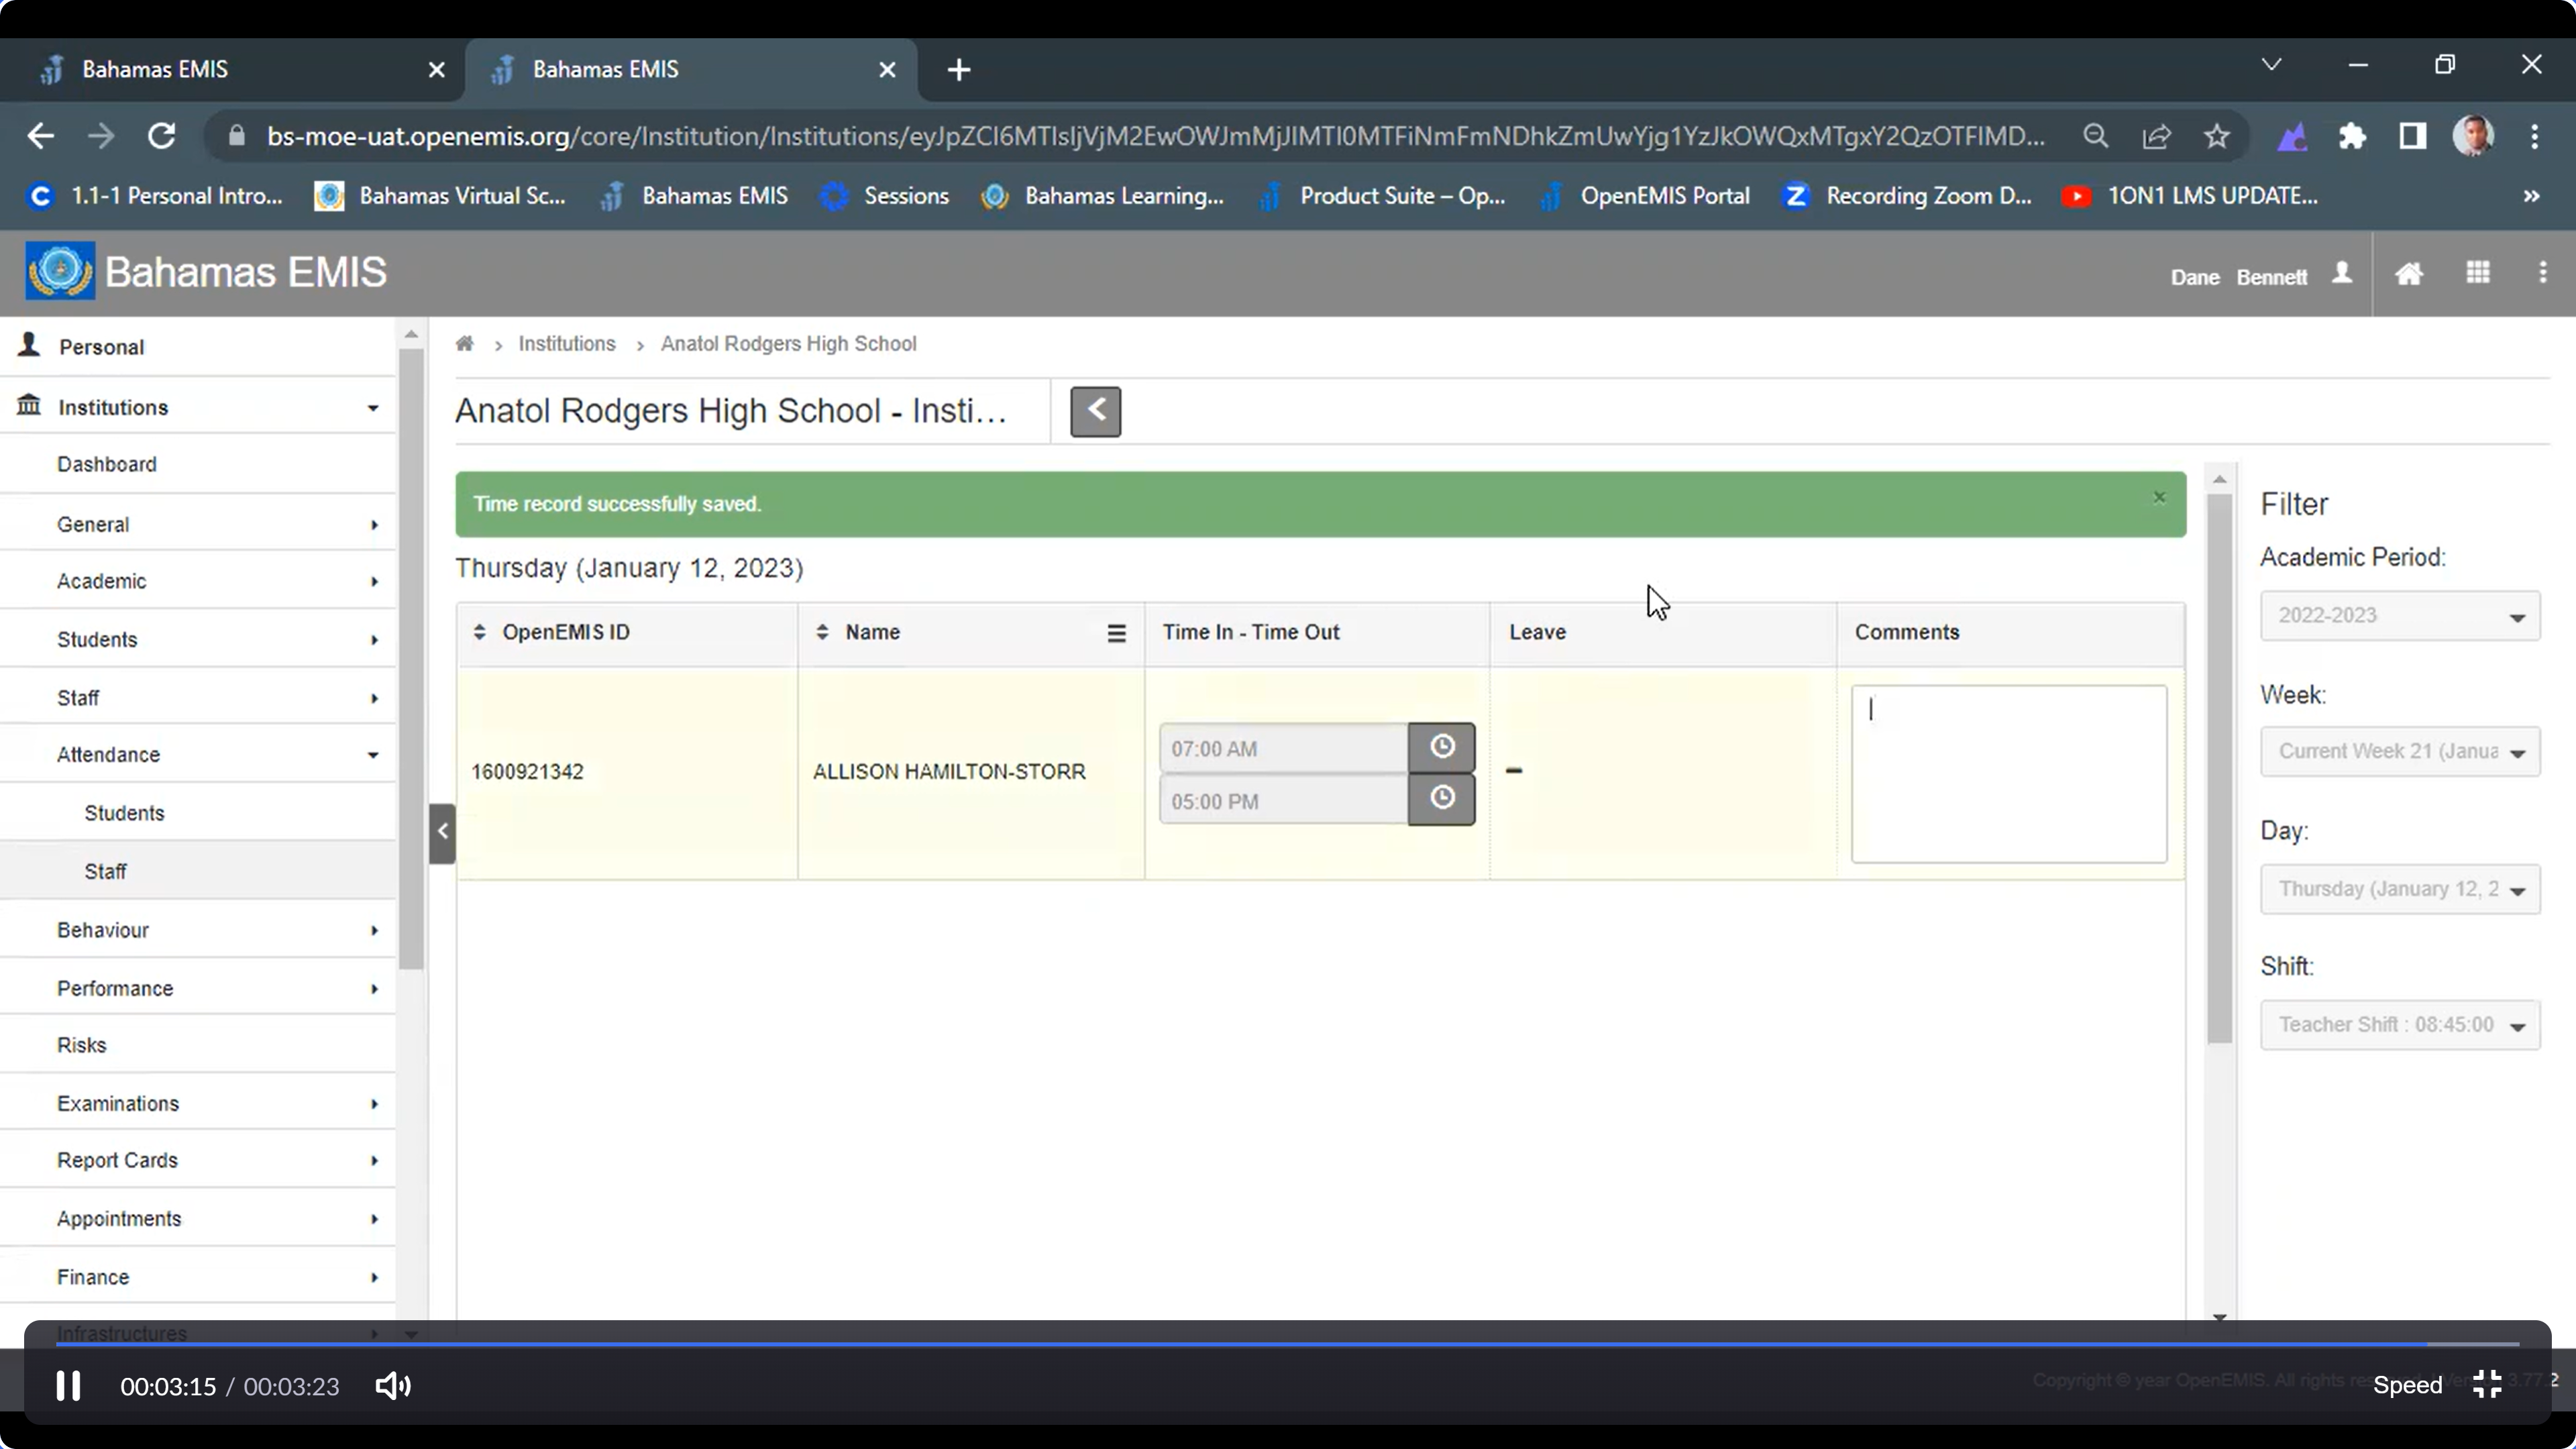Open the Day filter dropdown

[2400, 889]
